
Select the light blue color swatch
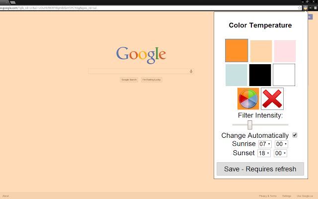tap(237, 75)
